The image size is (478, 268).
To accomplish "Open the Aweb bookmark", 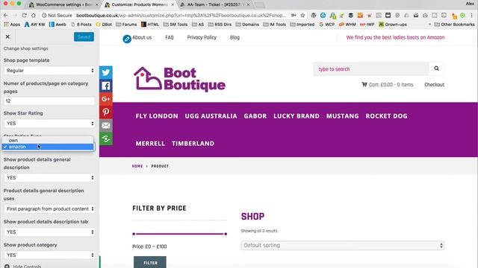I will (58, 25).
